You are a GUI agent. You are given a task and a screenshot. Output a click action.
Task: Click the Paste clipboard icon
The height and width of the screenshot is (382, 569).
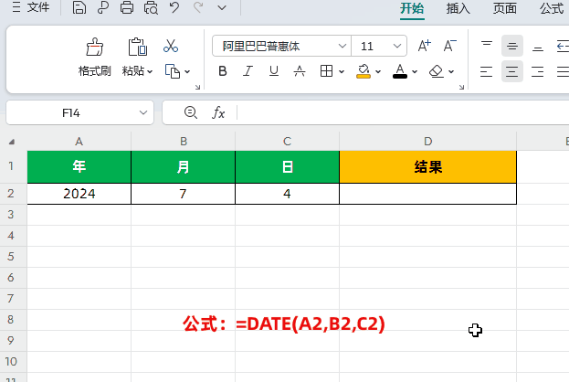coord(137,47)
